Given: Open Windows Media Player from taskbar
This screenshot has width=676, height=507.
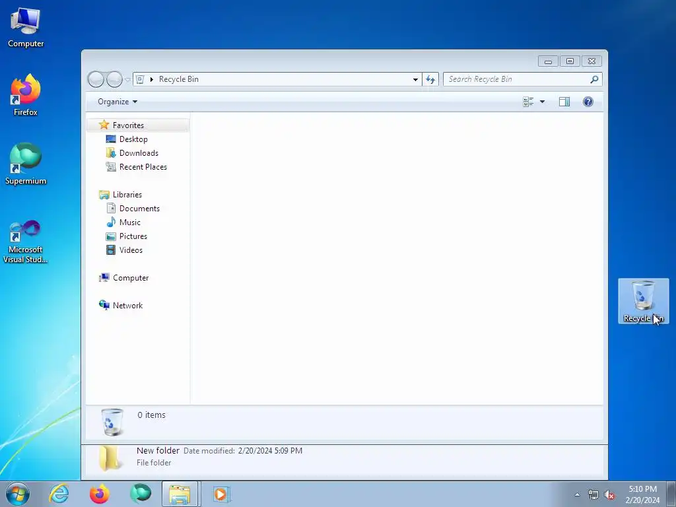Looking at the screenshot, I should pyautogui.click(x=221, y=494).
